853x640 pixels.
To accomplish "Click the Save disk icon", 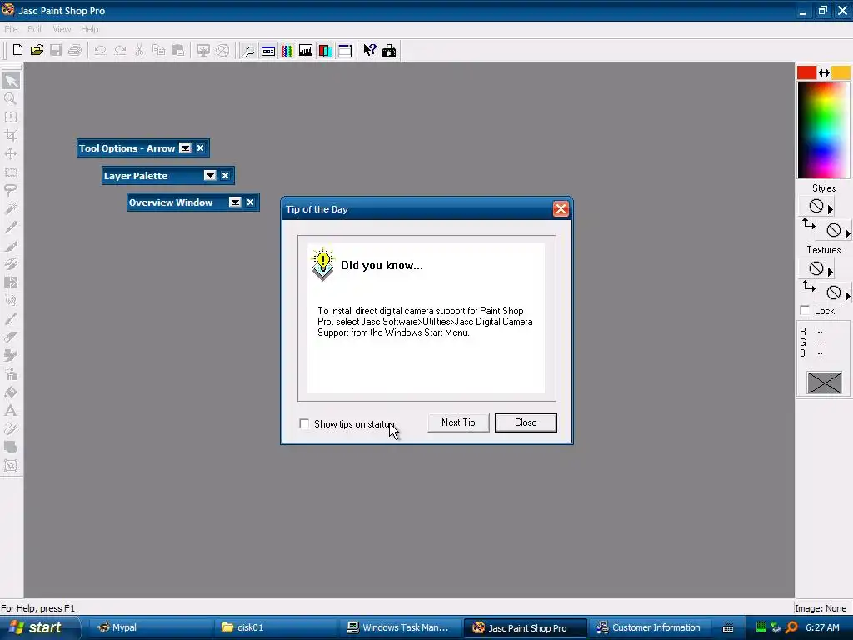I will pyautogui.click(x=56, y=51).
